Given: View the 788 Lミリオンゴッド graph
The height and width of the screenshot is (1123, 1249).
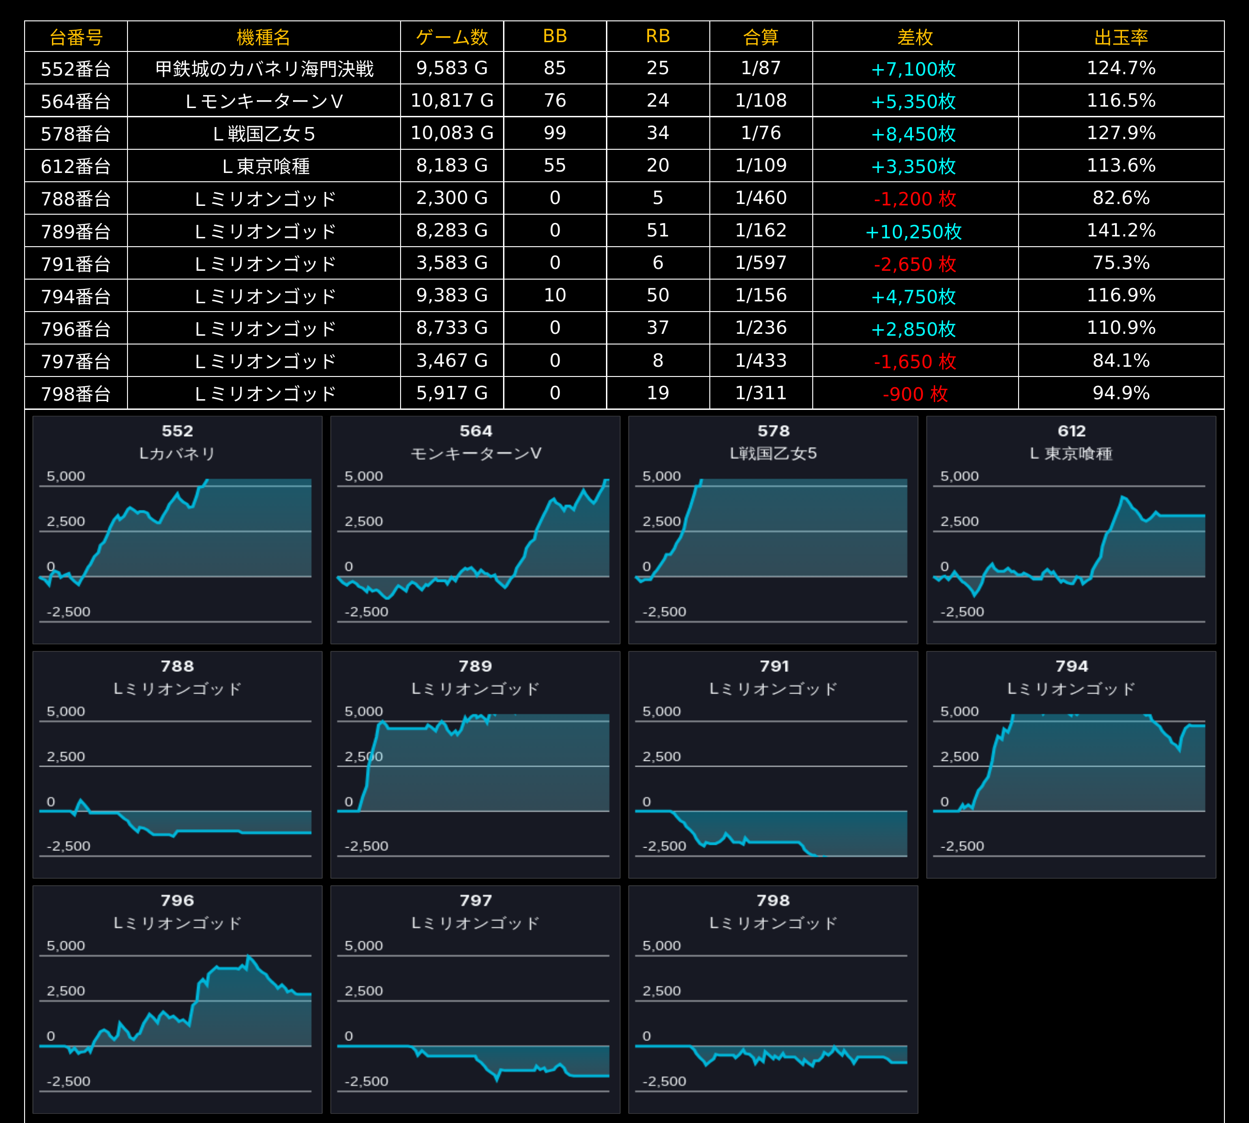Looking at the screenshot, I should coord(178,765).
